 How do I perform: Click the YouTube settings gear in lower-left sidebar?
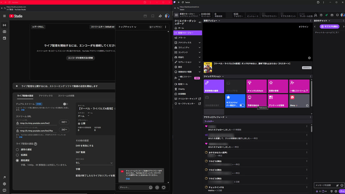coord(4,184)
